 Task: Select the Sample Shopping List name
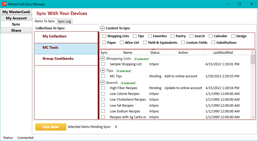click(x=125, y=64)
